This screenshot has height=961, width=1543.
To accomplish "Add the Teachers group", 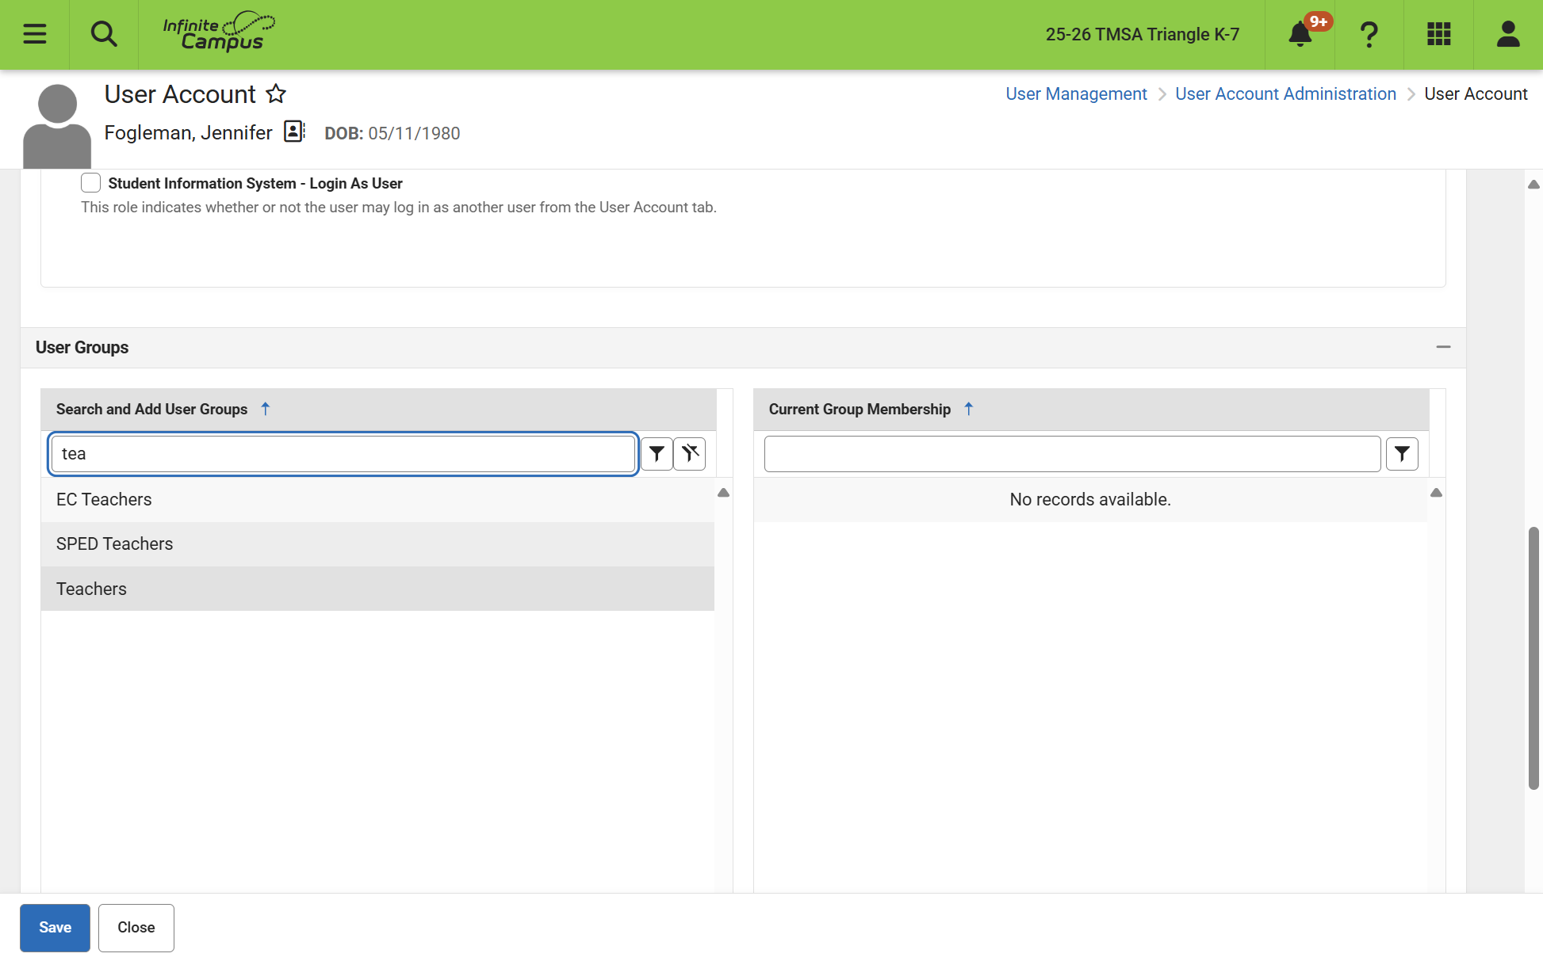I will [377, 589].
